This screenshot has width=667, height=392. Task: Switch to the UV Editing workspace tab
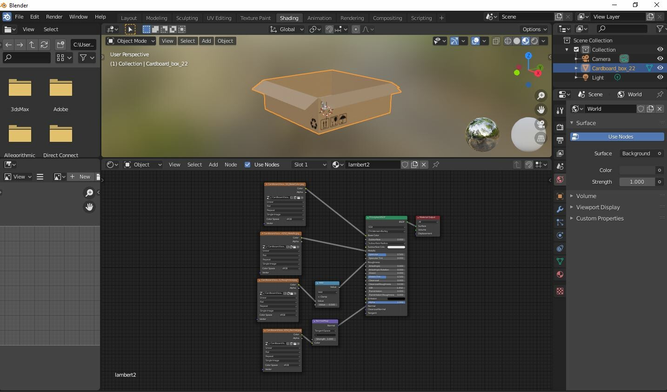tap(219, 18)
